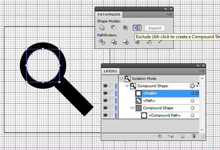Viewport: 220px width, 150px height.
Task: Toggle lock for the <Compound Path> row
Action: (111, 115)
